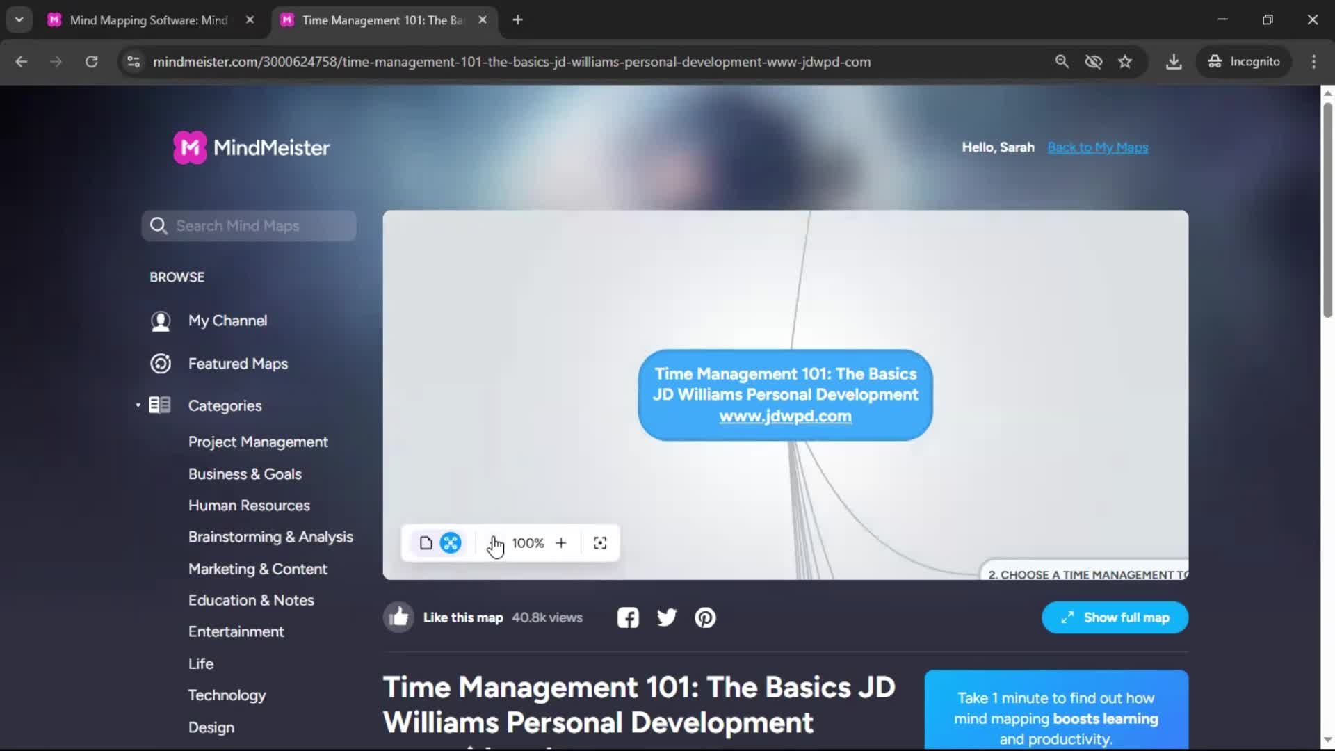This screenshot has width=1335, height=751.
Task: Click the Hello, Sarah greeting
Action: click(x=998, y=147)
